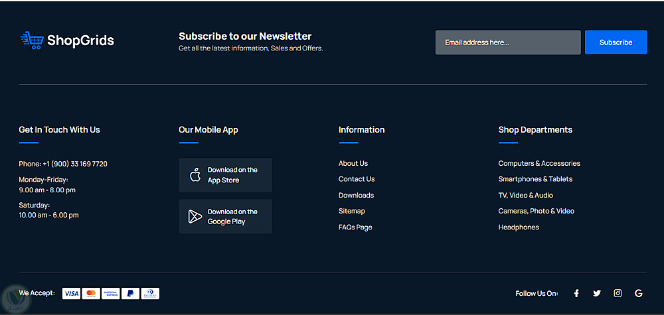The image size is (664, 315).
Task: Click the 9.00 am - 8.00 pm hours text
Action: (x=47, y=190)
